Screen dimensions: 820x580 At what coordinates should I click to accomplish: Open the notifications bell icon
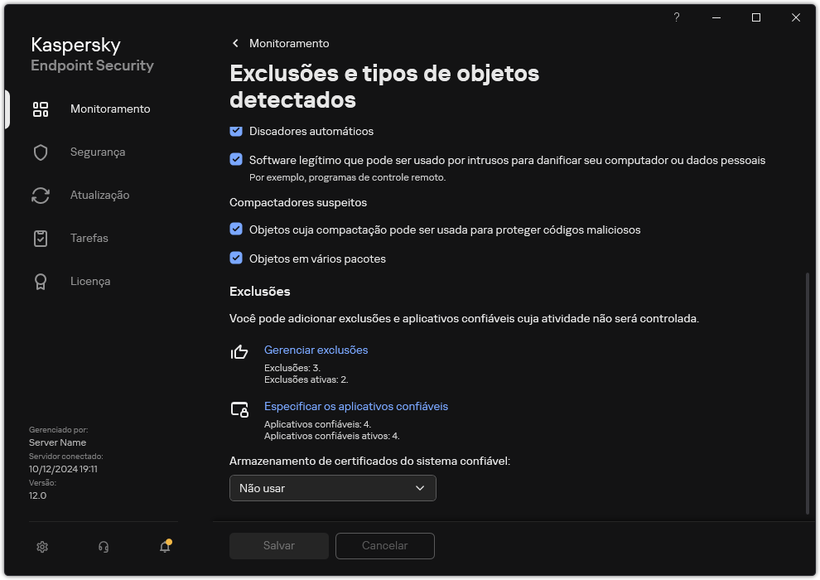coord(164,547)
